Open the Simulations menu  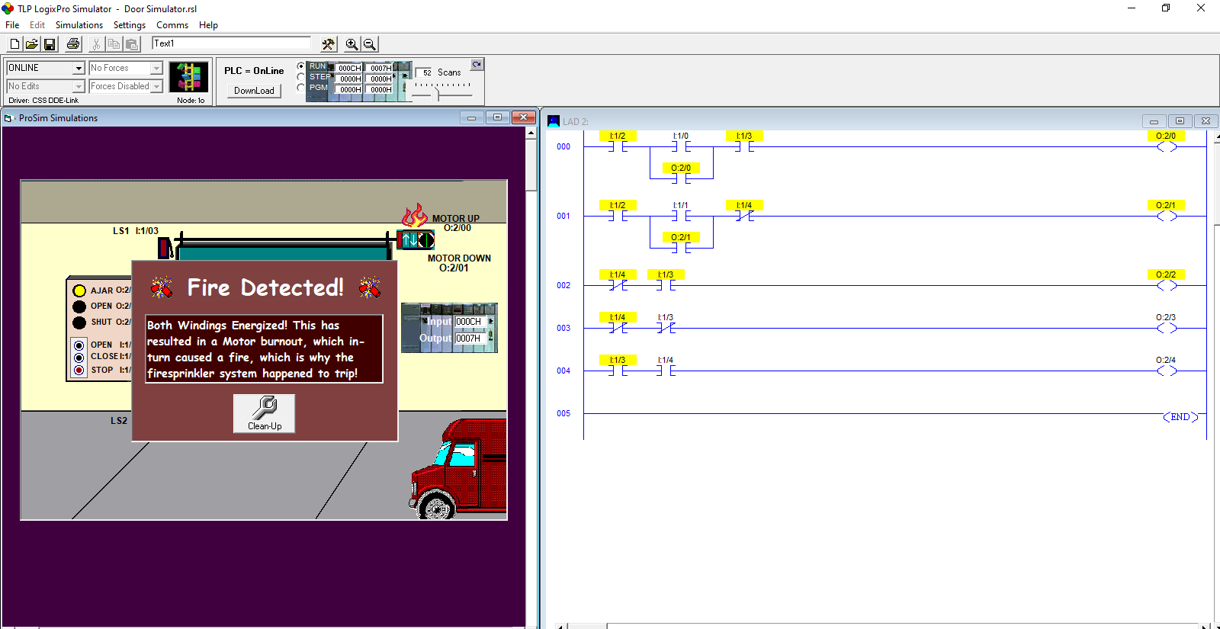coord(79,25)
